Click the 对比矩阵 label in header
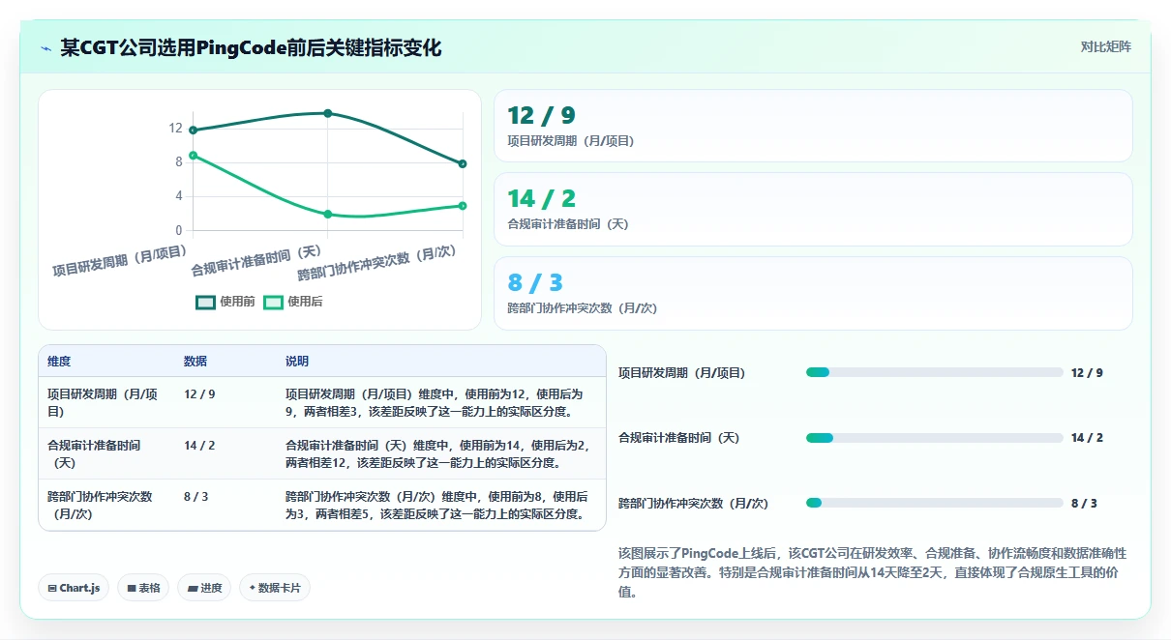Viewport: 1171px width, 640px height. [1105, 46]
